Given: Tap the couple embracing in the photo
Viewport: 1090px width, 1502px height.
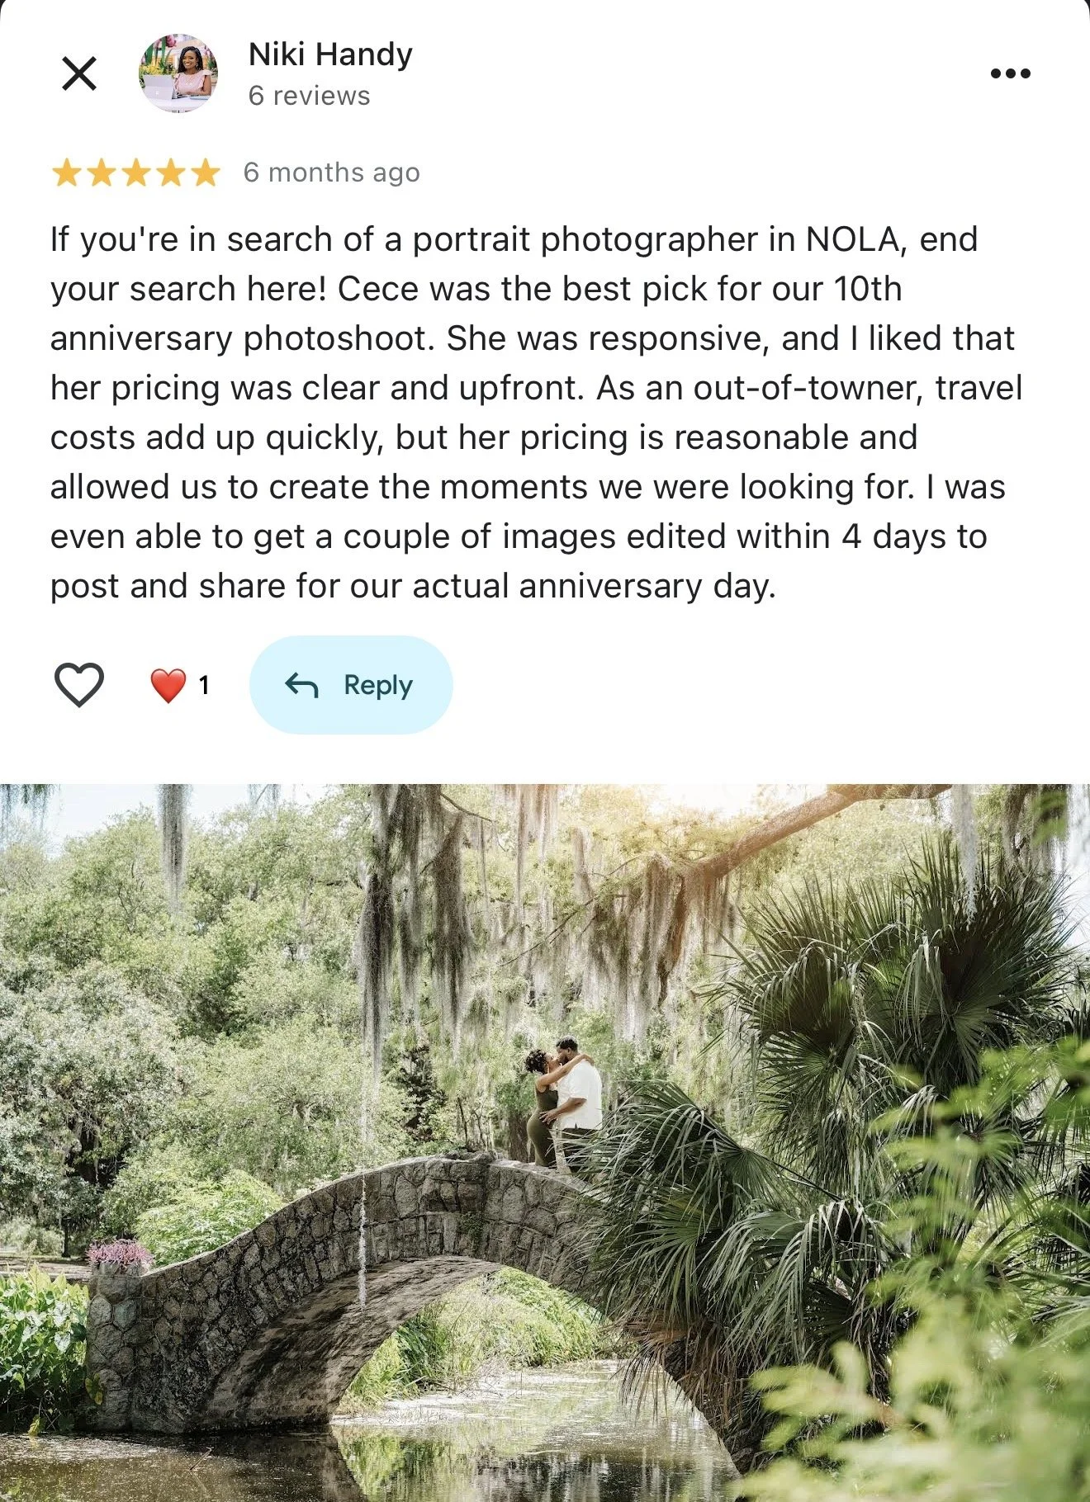Looking at the screenshot, I should tap(564, 1102).
